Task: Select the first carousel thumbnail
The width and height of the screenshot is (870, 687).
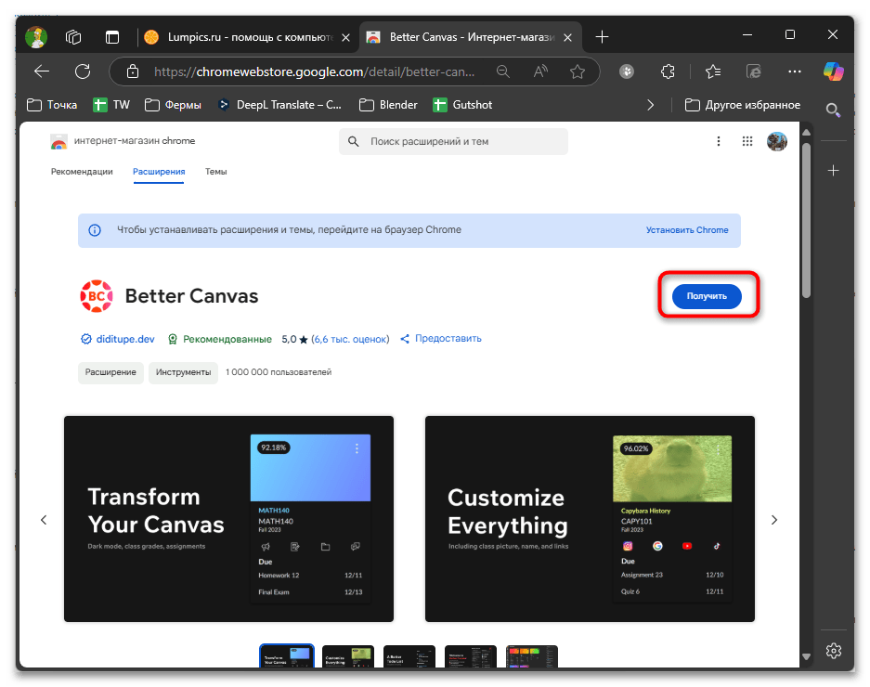Action: (287, 656)
